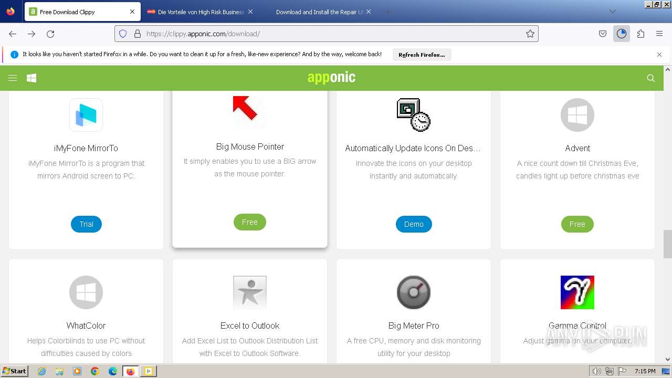Open the Extensions puzzle icon
This screenshot has height=378, width=672.
click(640, 34)
